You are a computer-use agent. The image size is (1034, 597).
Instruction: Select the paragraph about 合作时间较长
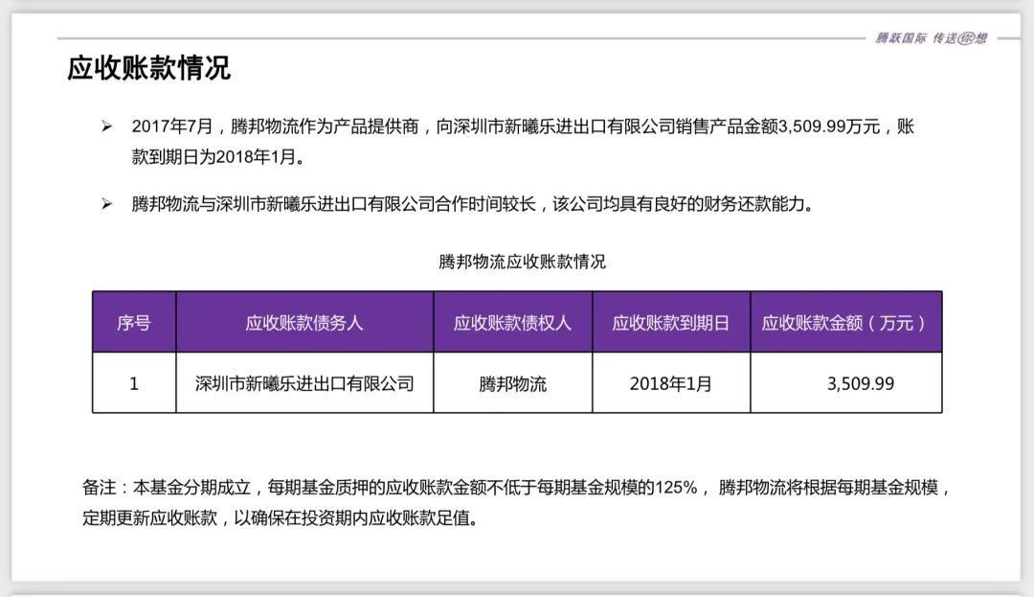[473, 204]
